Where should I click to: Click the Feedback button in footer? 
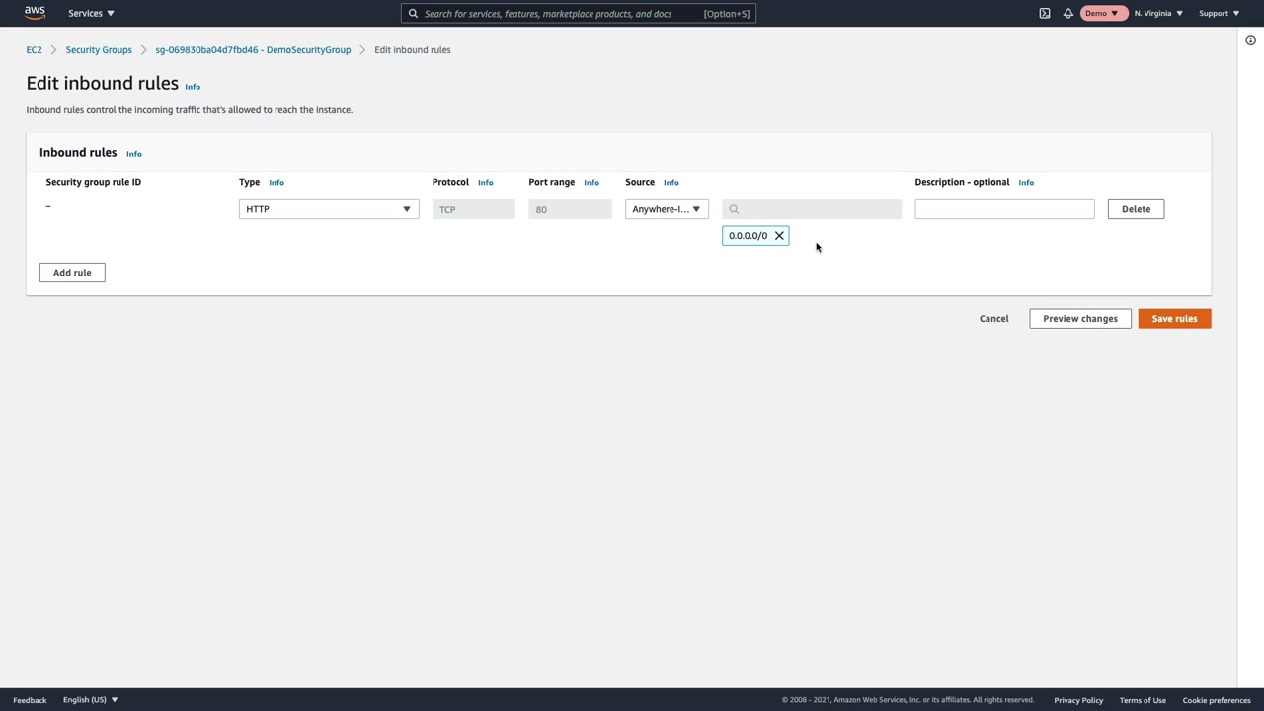30,700
